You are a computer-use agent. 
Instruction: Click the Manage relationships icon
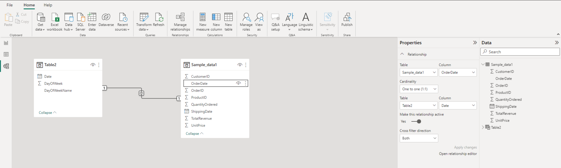tap(180, 22)
